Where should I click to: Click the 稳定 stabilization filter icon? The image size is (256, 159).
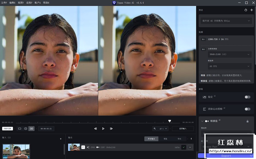coord(204,97)
